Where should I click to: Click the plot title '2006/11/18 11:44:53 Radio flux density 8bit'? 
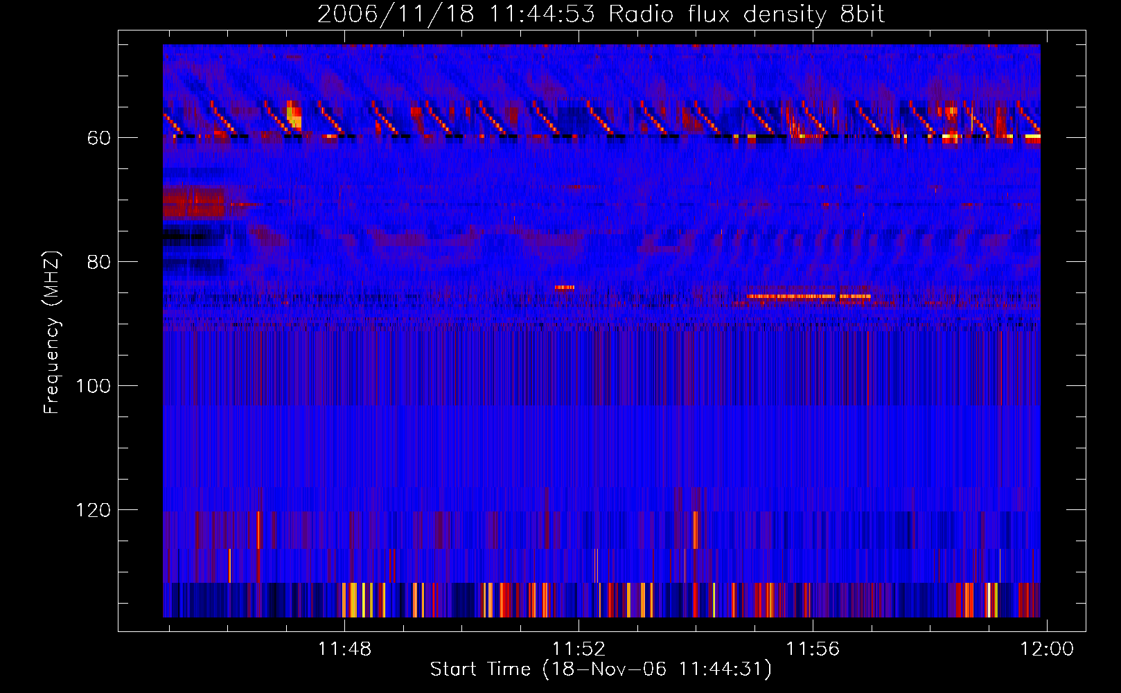[x=601, y=15]
